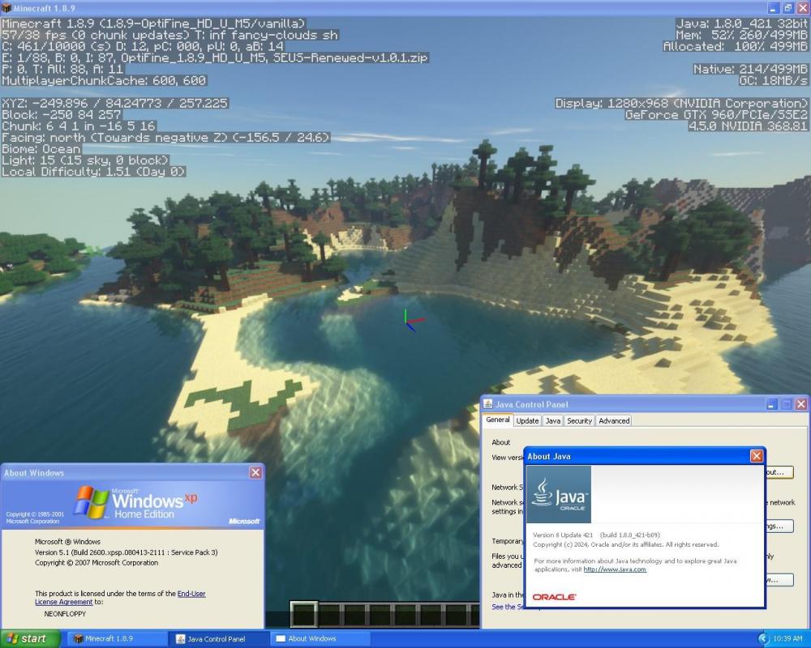Switch to the Security tab
Image resolution: width=811 pixels, height=648 pixels.
click(x=579, y=420)
